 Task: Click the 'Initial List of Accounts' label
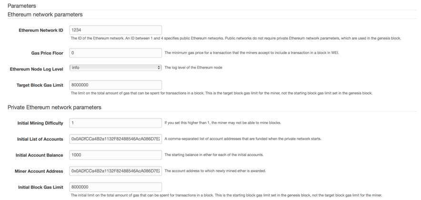click(x=40, y=139)
